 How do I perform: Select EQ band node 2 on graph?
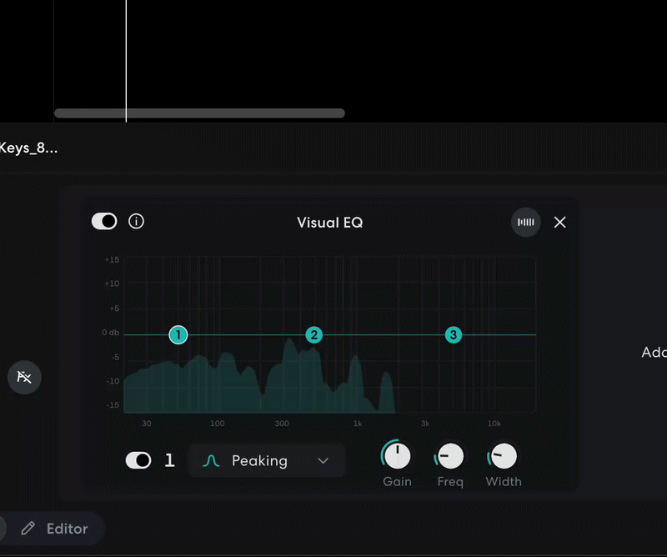(x=313, y=335)
